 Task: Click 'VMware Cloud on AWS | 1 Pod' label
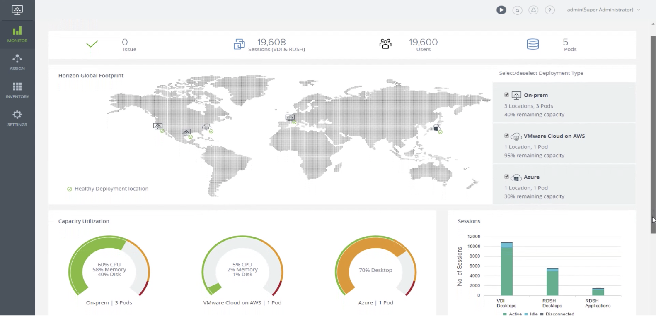coord(242,303)
